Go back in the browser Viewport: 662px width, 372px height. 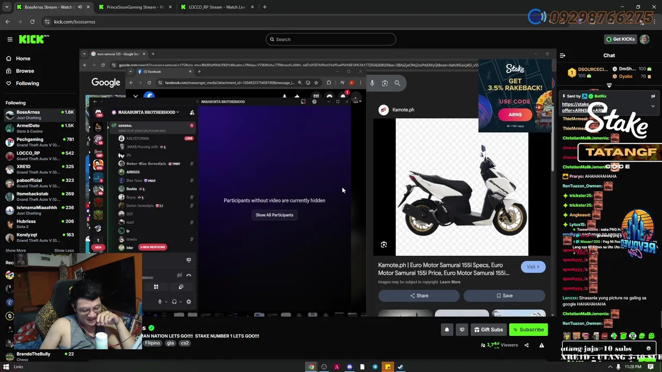(x=7, y=22)
